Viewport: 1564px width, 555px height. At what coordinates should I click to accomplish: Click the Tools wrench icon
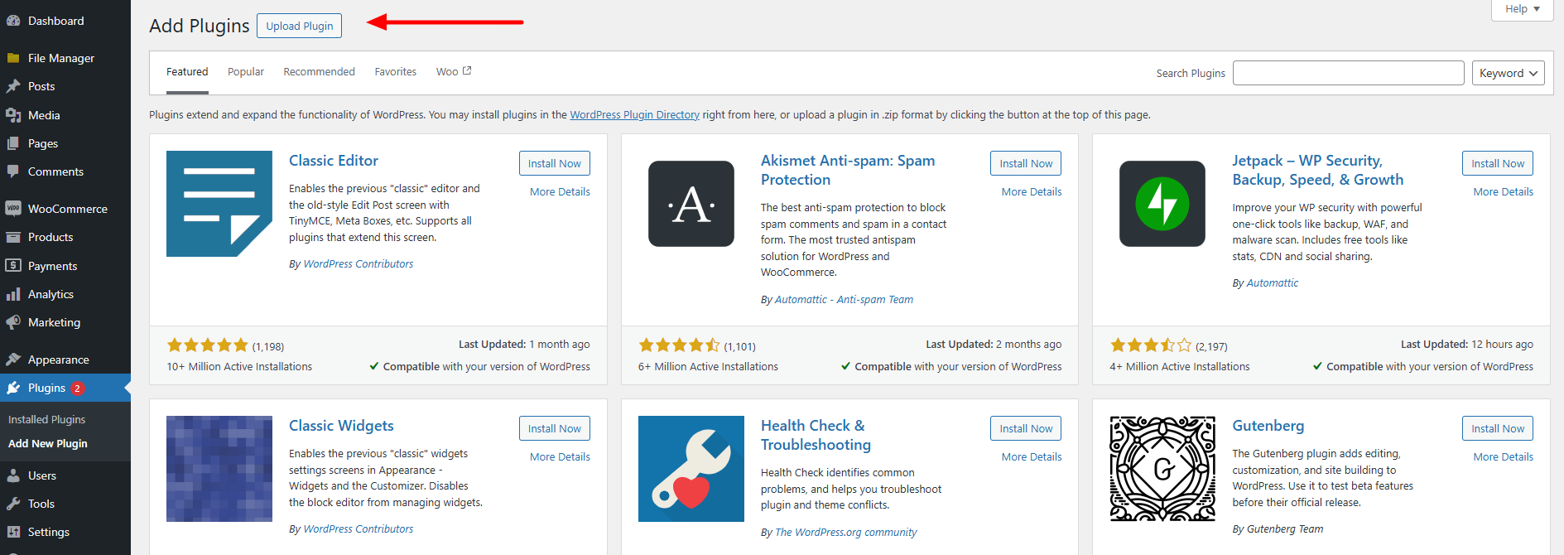click(13, 504)
